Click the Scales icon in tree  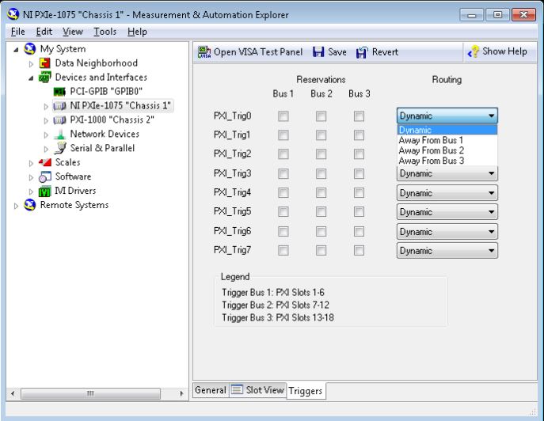45,162
